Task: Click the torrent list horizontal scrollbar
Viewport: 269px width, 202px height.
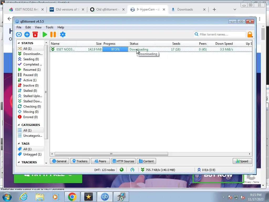Action: [111, 154]
